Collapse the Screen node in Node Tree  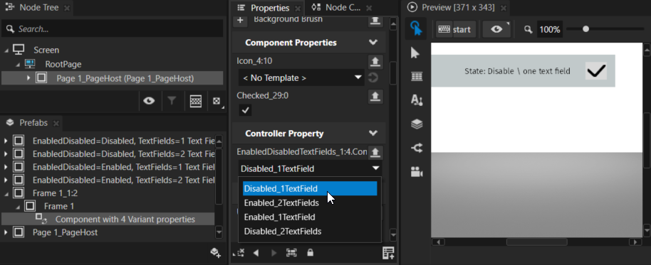[x=6, y=50]
